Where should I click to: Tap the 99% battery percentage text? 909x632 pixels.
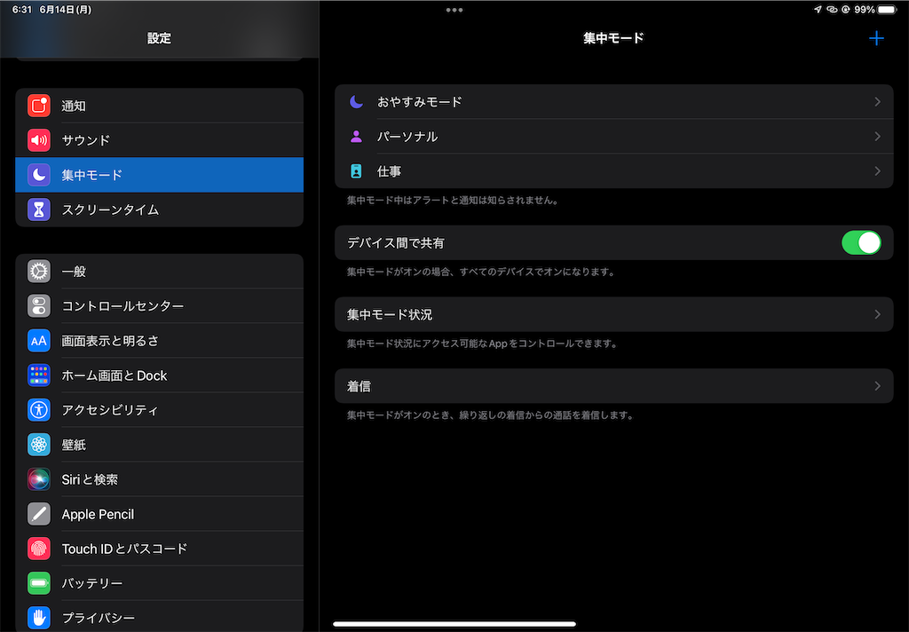865,9
